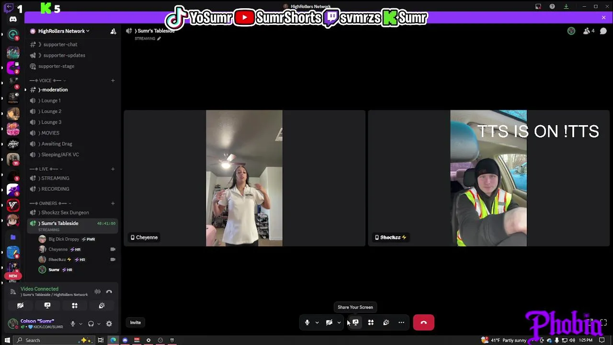Dismiss the purple notice banner
Screen dimensions: 613x345
pos(603,18)
